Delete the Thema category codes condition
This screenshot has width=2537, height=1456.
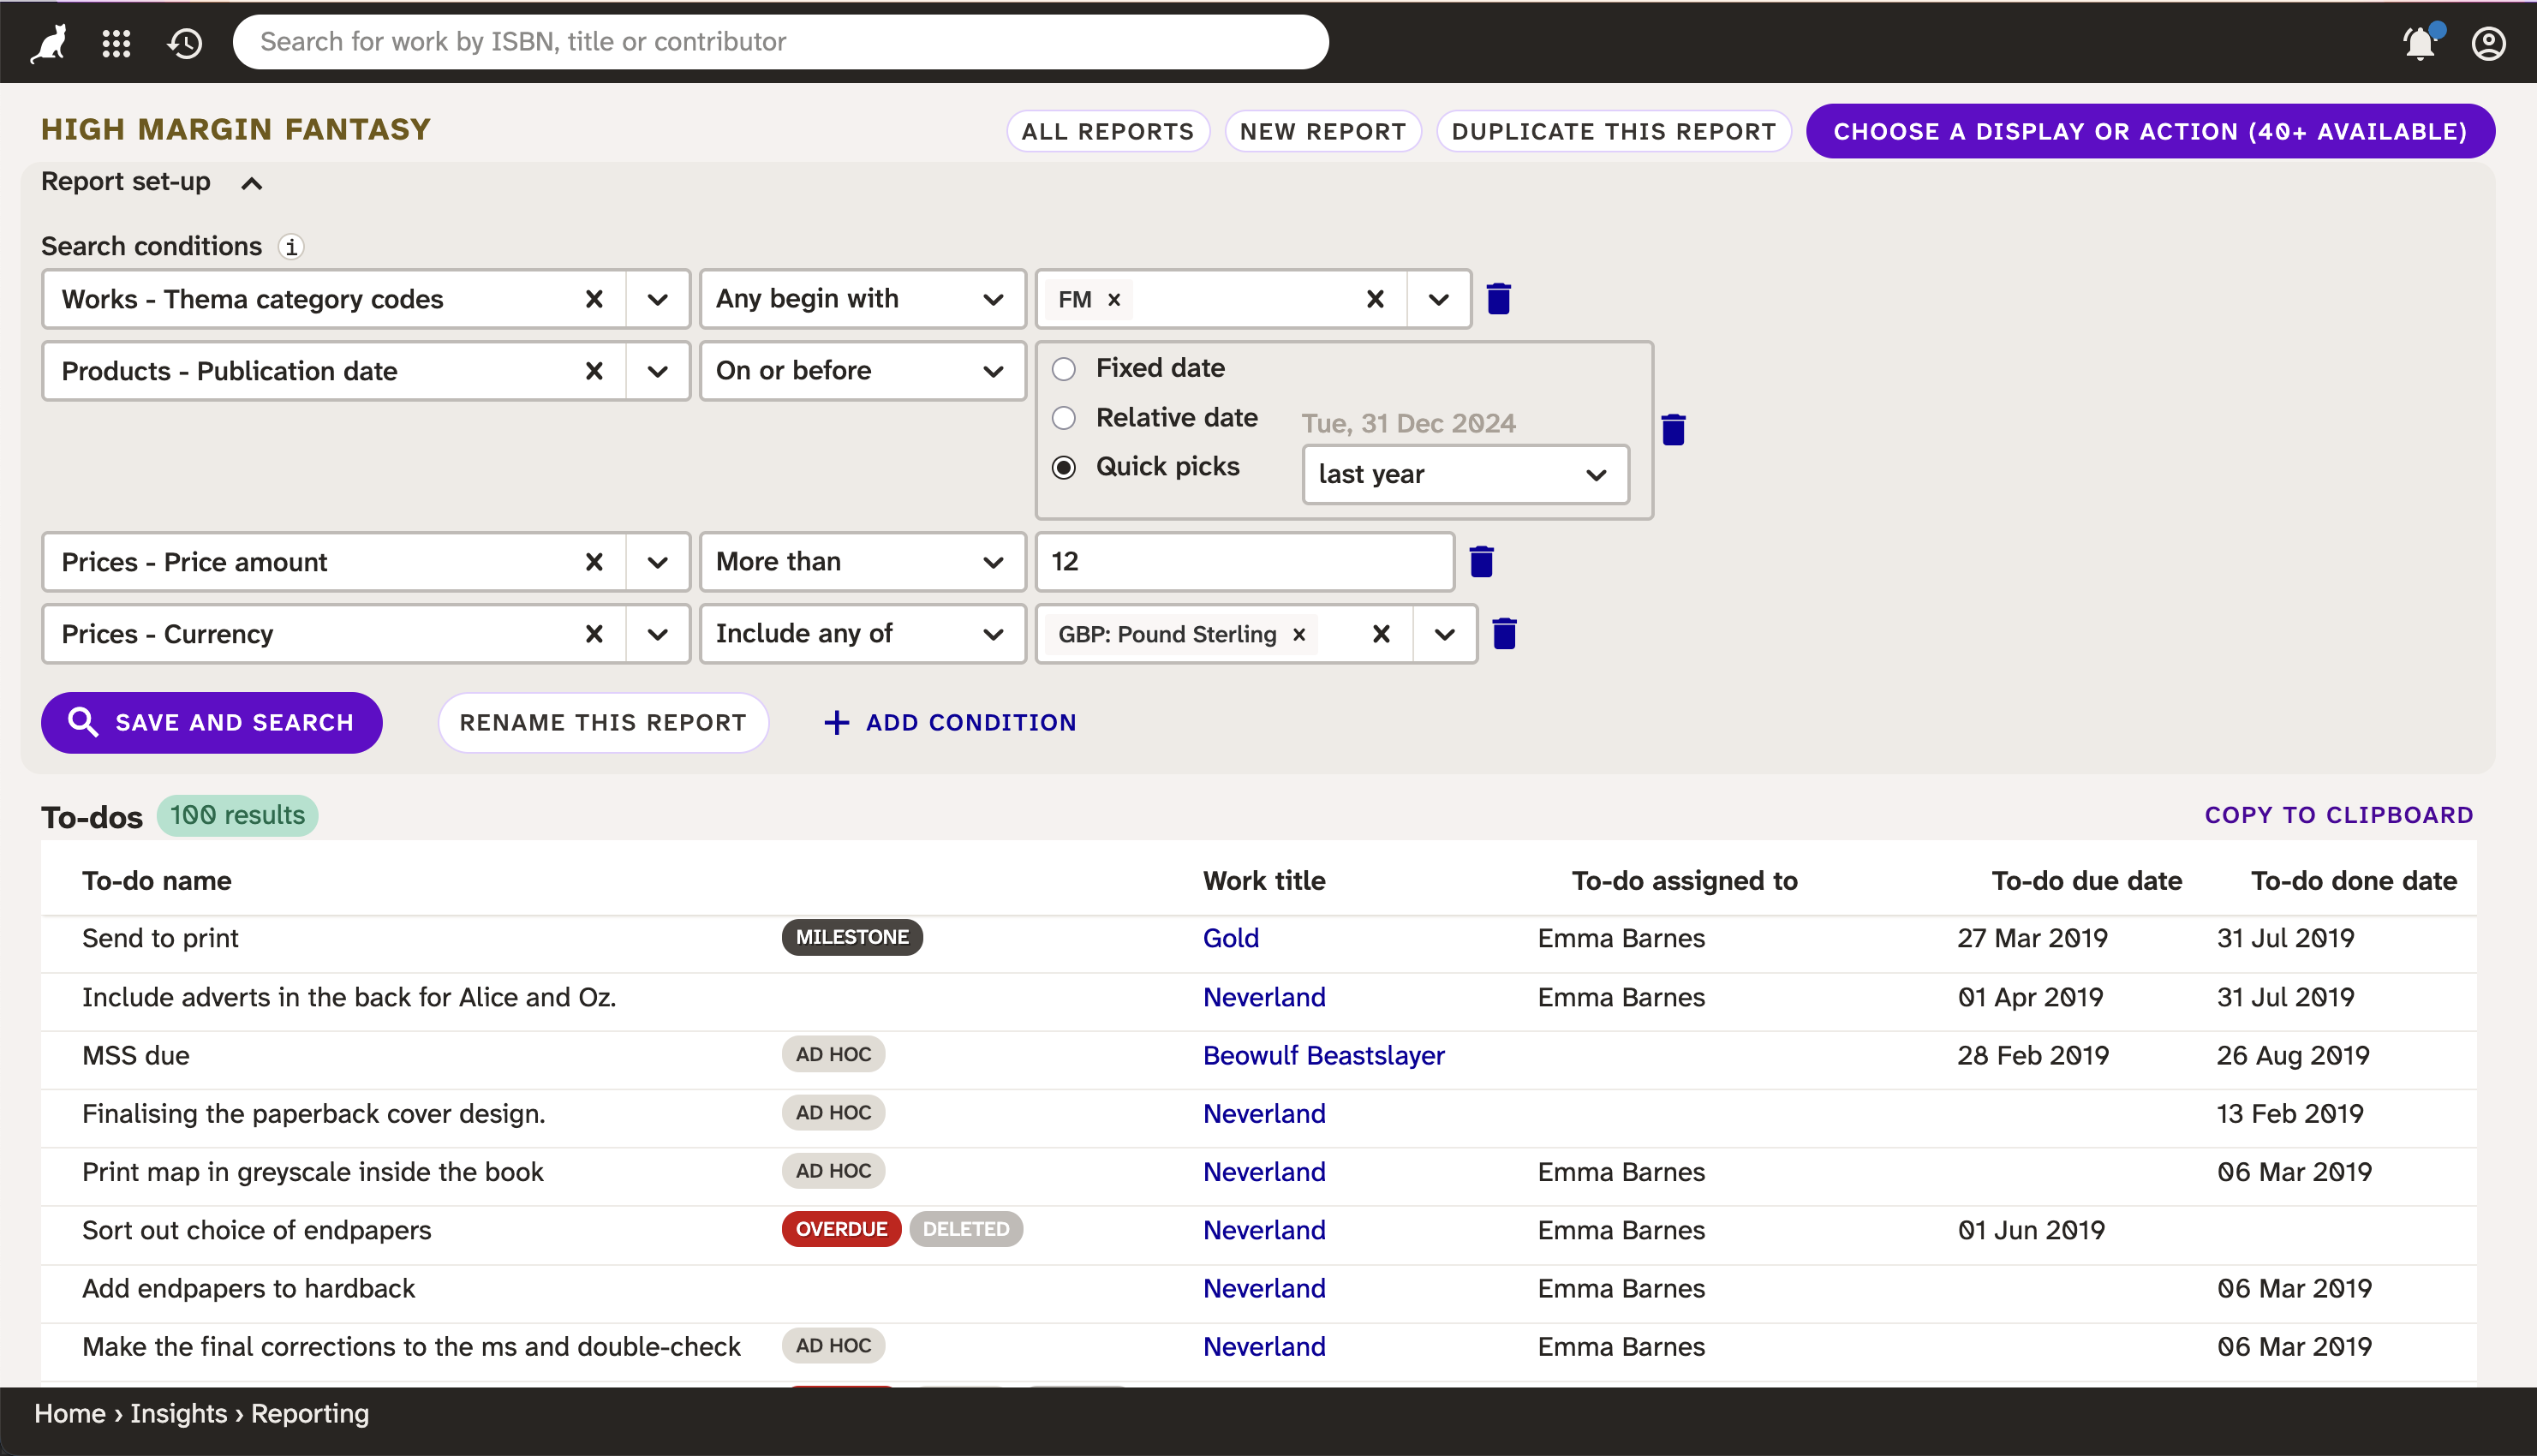point(1498,299)
